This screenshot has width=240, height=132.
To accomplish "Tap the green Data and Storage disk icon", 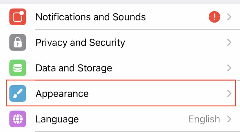I will (x=18, y=68).
